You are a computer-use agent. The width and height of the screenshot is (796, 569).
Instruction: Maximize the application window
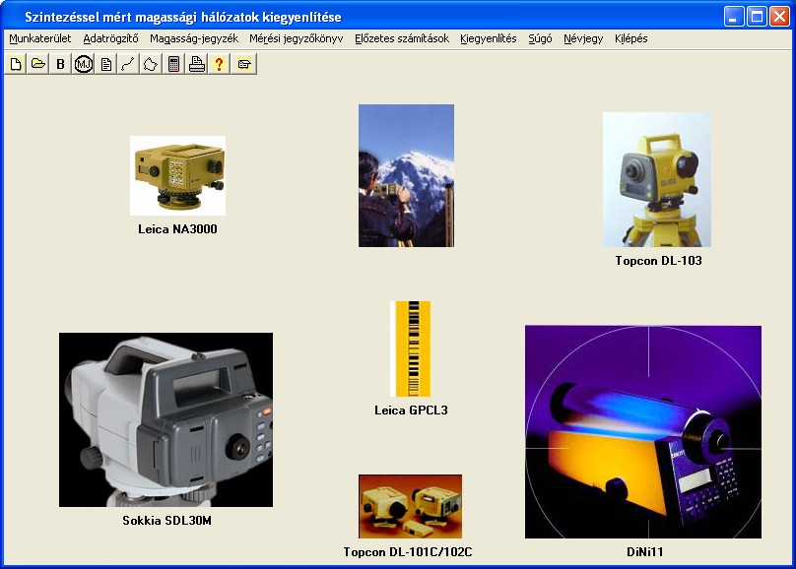coord(757,17)
